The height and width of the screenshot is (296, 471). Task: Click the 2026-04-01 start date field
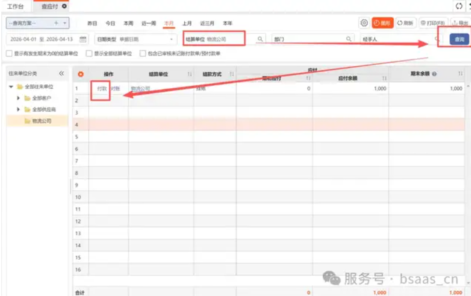(23, 39)
